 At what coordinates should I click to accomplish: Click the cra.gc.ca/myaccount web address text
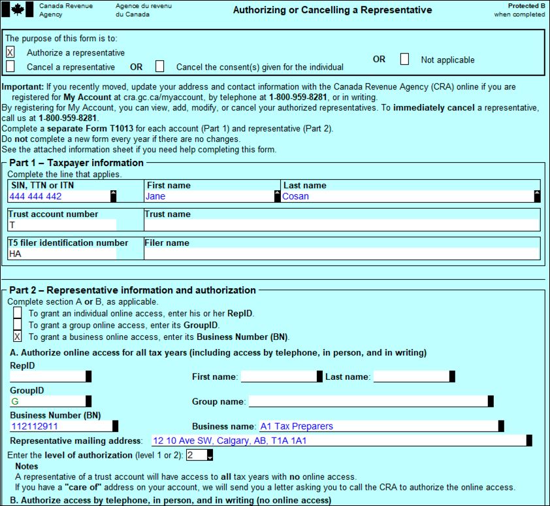(x=163, y=97)
